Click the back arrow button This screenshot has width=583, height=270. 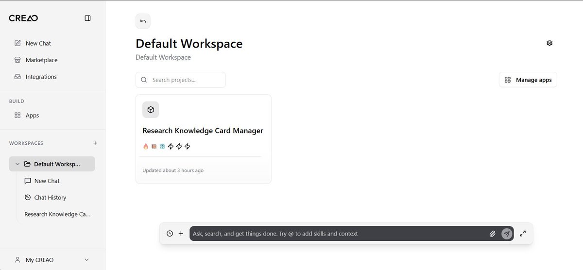[x=143, y=21]
